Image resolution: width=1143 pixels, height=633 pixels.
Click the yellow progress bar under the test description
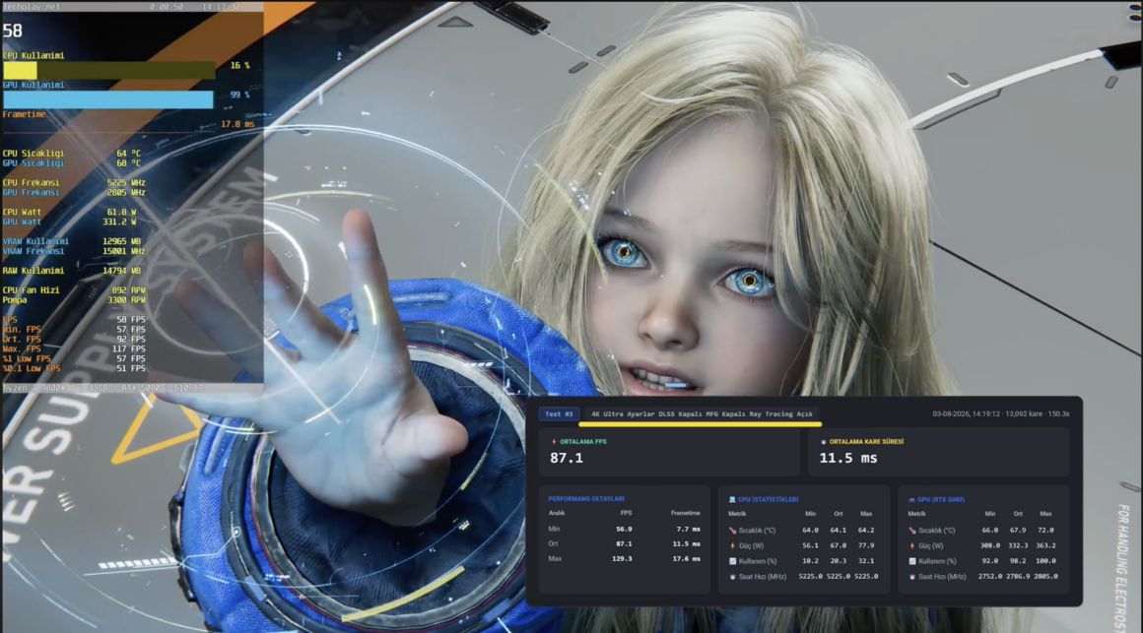(x=700, y=423)
